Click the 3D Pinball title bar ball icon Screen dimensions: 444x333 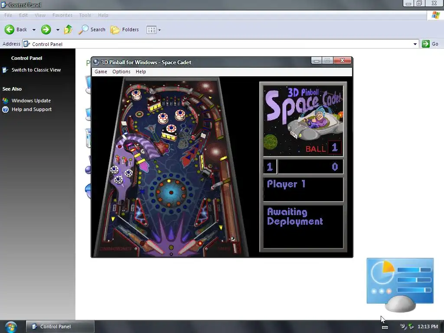tap(96, 62)
